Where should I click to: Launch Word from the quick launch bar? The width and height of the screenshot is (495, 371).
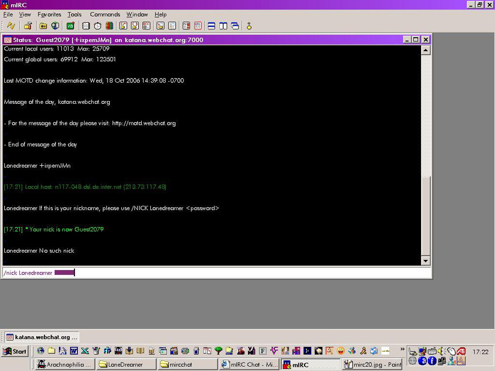click(x=74, y=351)
